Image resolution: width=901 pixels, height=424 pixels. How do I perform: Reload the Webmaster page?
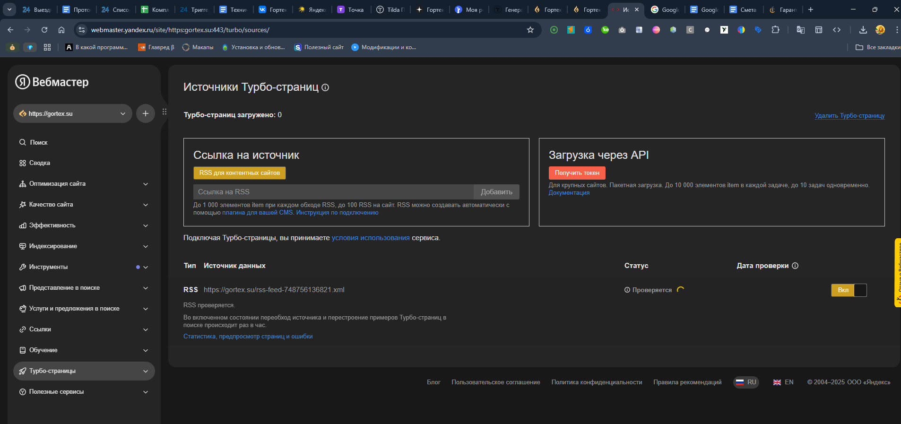[x=44, y=30]
